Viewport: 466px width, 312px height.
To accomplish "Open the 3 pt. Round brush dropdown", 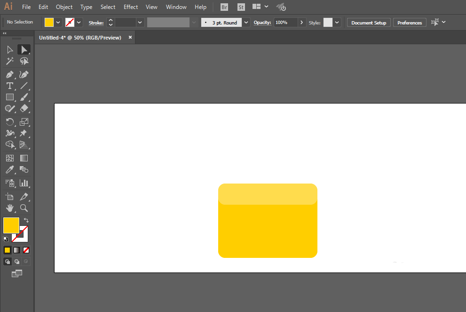I will 246,22.
